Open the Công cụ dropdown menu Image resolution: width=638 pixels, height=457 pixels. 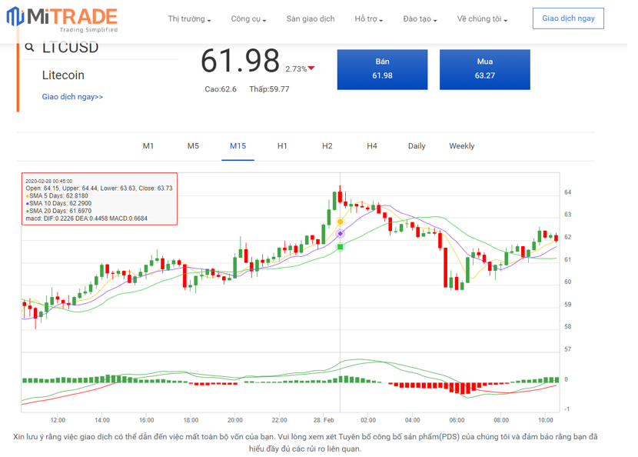pyautogui.click(x=248, y=19)
